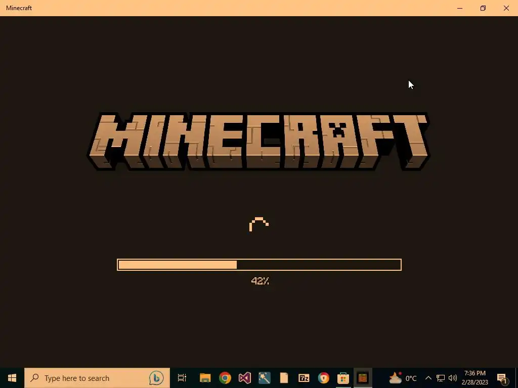Minimize the Minecraft window
The image size is (518, 388).
click(460, 8)
